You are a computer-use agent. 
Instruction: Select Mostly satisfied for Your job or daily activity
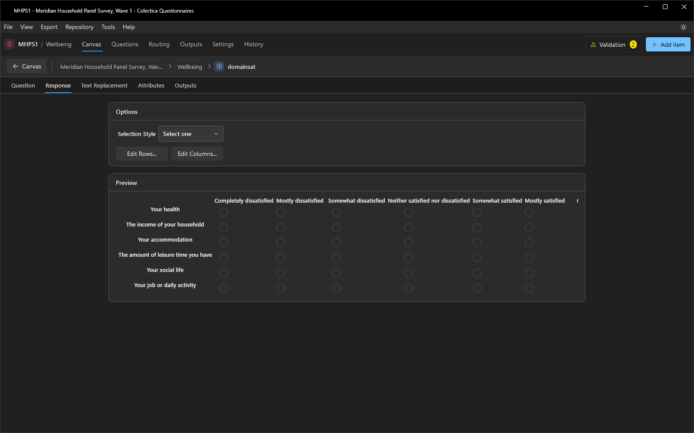tap(529, 288)
